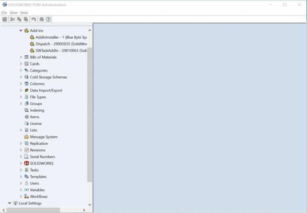Click the Help question mark toolbar icon
307x213 pixels.
click(48, 19)
